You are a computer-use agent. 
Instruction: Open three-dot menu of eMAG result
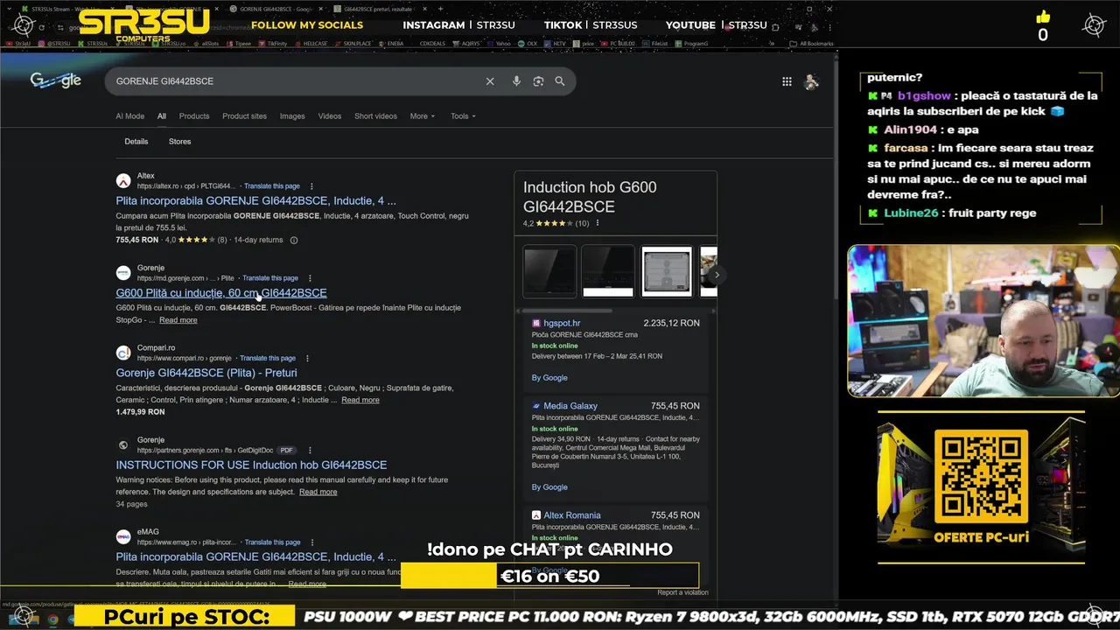(312, 542)
